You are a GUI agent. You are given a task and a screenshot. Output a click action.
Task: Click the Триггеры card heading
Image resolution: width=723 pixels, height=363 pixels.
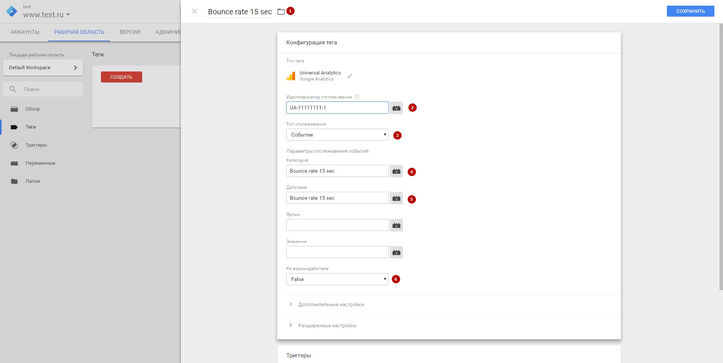coord(298,355)
